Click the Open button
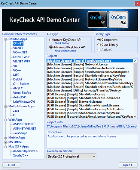Viewport: 140px width, 170px height. [128, 165]
